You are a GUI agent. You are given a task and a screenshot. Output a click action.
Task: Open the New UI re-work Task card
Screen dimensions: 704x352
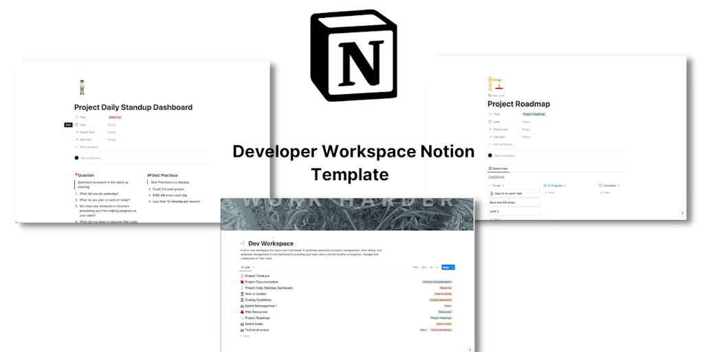(514, 193)
